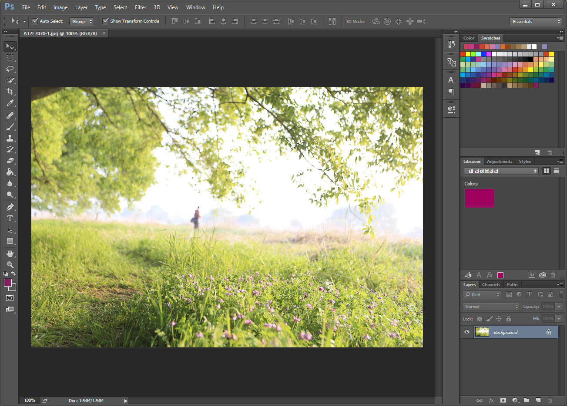This screenshot has height=406, width=567.
Task: Switch to the Adjustments tab
Action: pos(500,162)
